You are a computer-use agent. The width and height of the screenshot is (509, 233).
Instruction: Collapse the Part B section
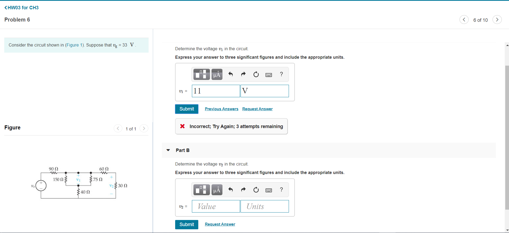[x=168, y=150]
